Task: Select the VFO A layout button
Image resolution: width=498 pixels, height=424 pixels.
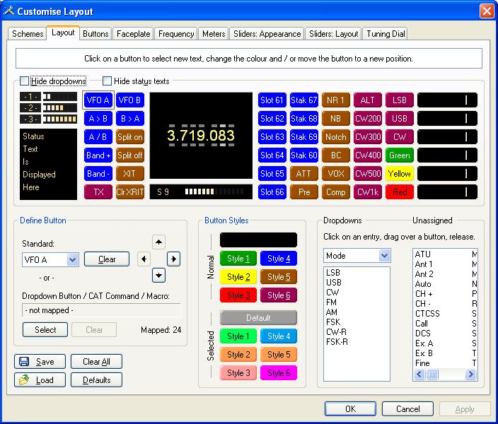Action: [x=97, y=100]
